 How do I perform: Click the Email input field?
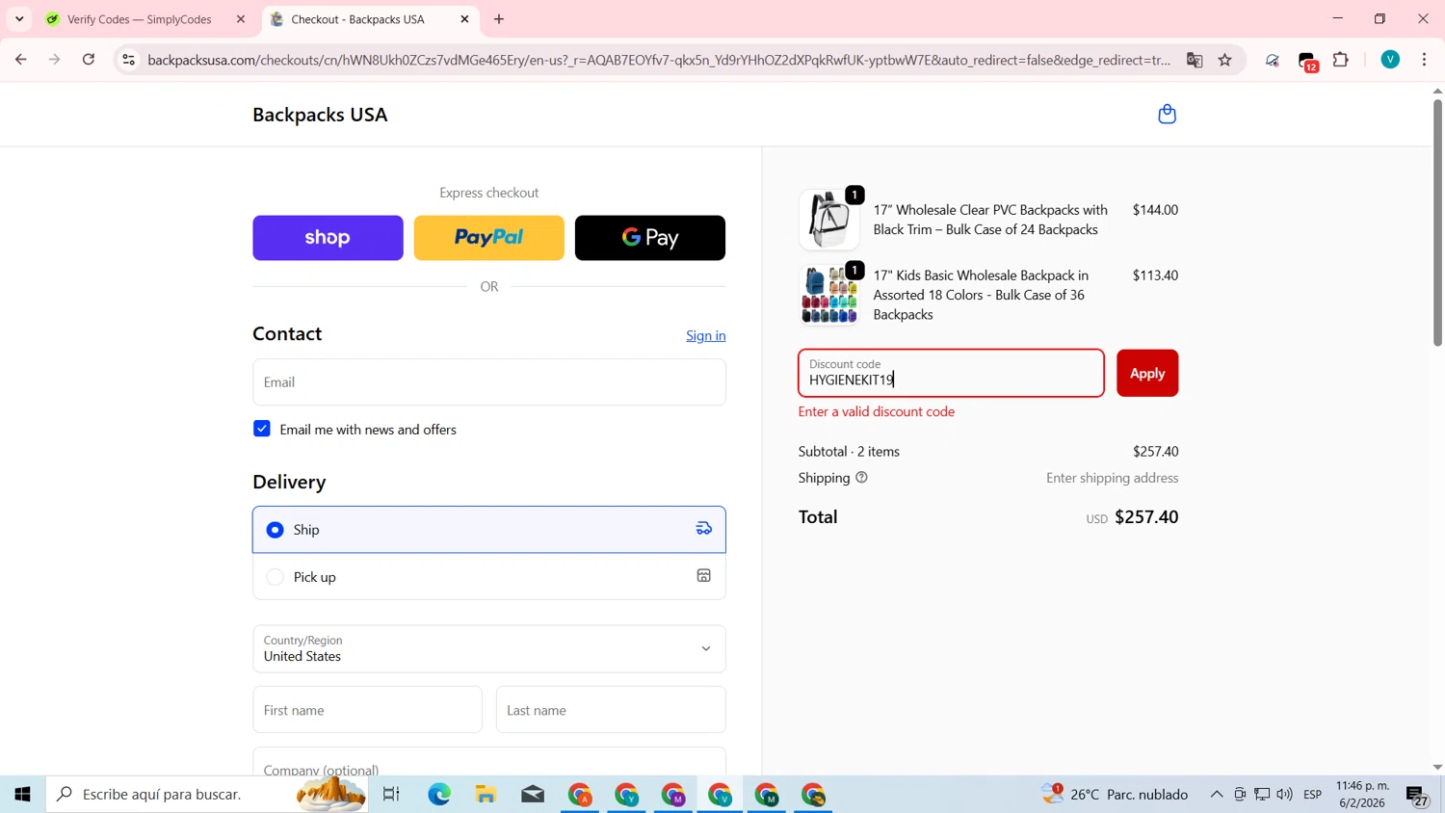click(489, 382)
